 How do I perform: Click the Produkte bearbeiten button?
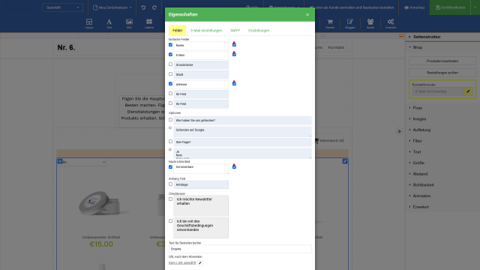[442, 61]
